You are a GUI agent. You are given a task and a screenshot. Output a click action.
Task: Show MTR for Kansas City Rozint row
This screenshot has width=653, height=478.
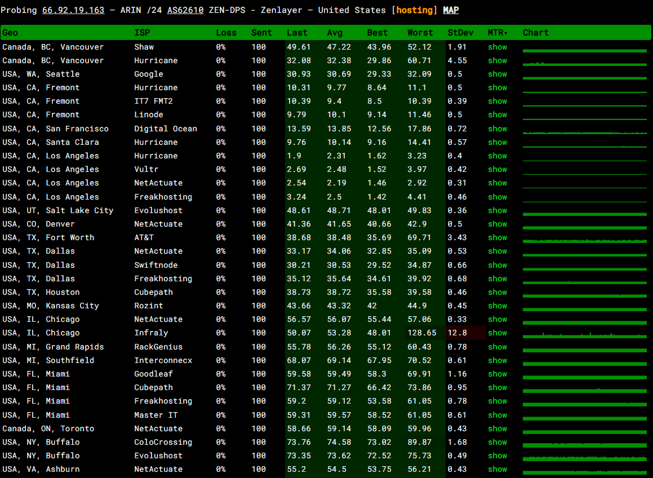click(x=497, y=306)
